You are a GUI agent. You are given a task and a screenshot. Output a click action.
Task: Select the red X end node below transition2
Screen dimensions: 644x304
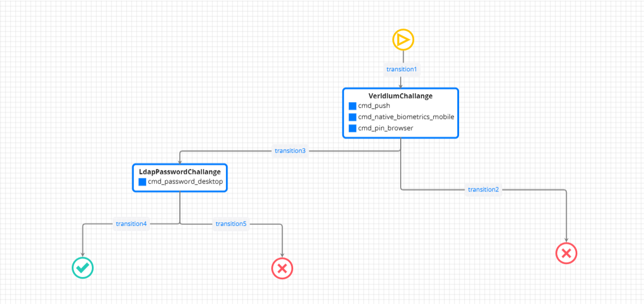pos(566,253)
